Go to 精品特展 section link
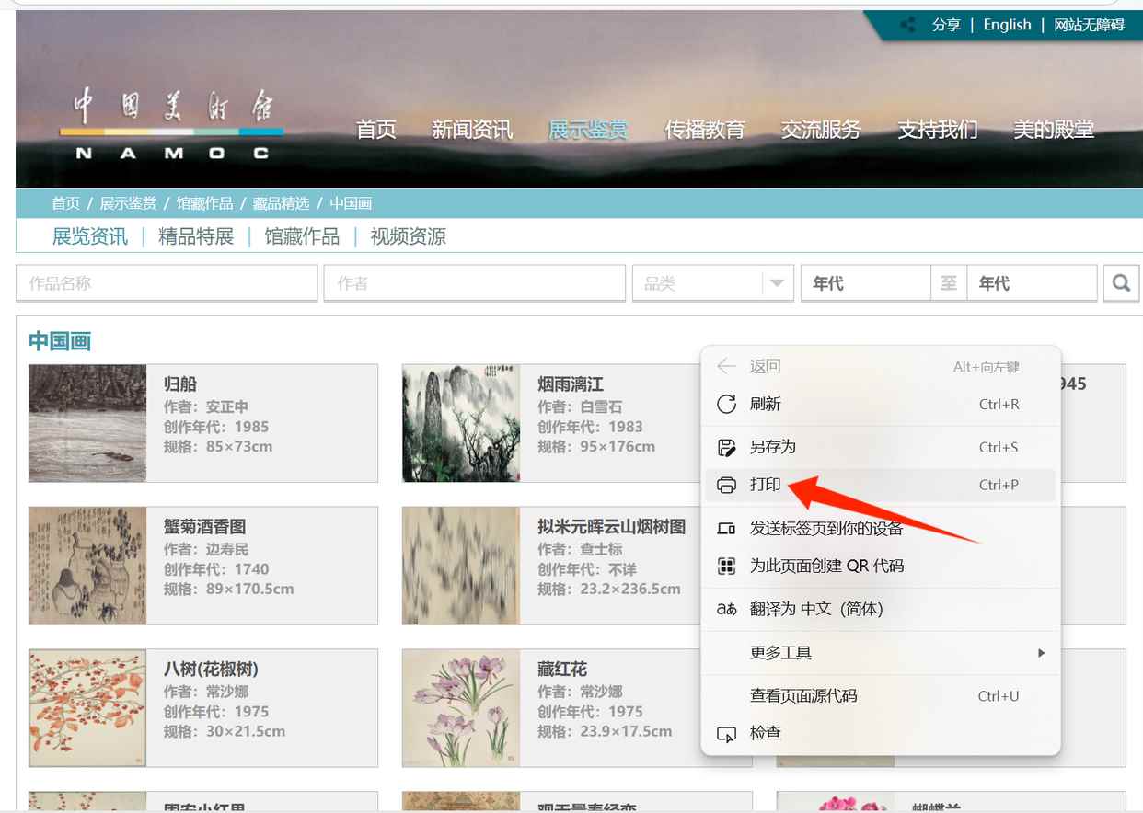This screenshot has width=1143, height=813. pos(196,236)
